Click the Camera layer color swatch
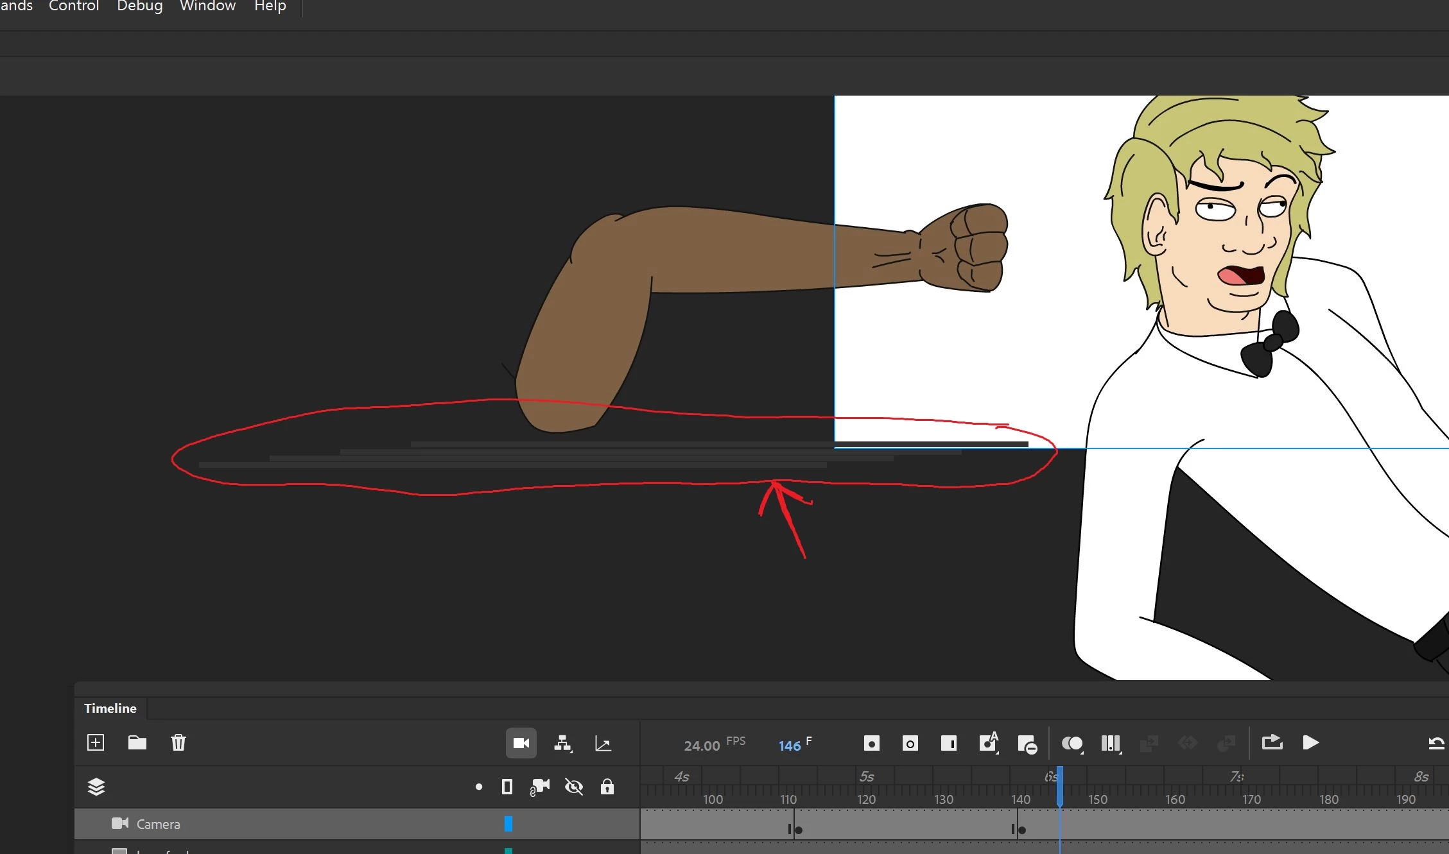 click(508, 824)
